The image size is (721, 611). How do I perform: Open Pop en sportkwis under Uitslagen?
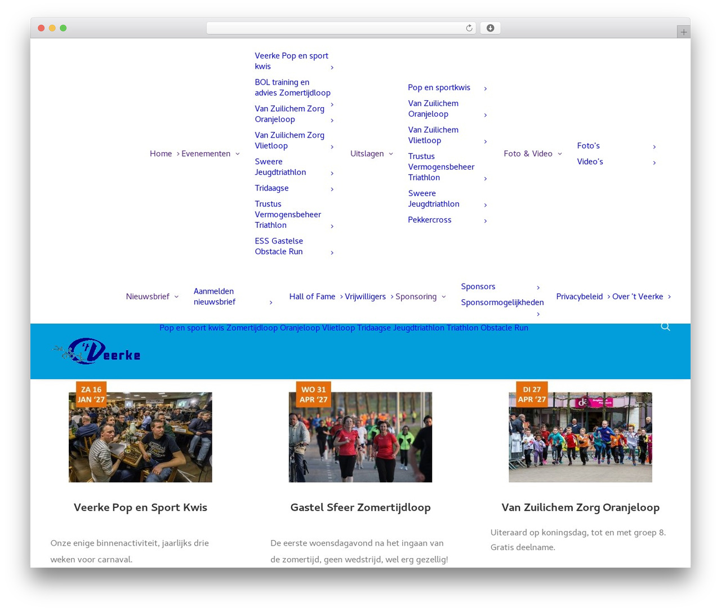click(x=439, y=88)
